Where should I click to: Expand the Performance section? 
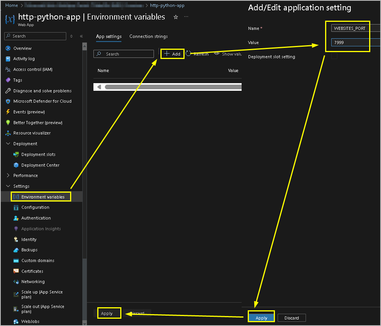click(8, 175)
